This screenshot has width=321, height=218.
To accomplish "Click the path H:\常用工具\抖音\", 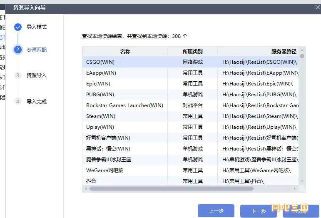I will 243,181.
